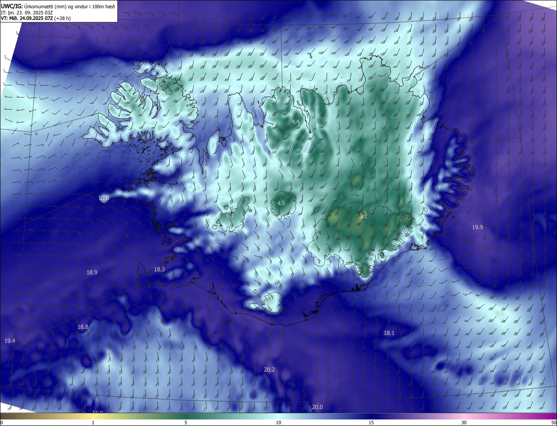The image size is (557, 426).
Task: Click the map value label 18.9
Action: pyautogui.click(x=92, y=272)
